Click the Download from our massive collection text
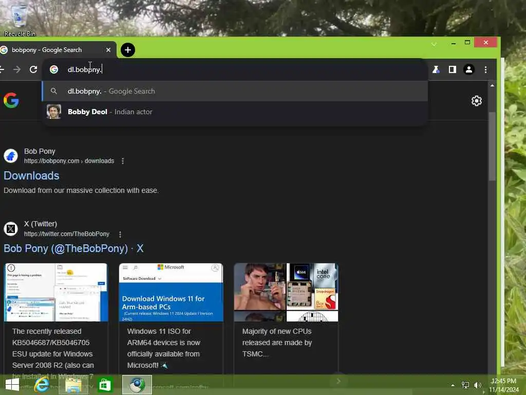 pos(81,190)
